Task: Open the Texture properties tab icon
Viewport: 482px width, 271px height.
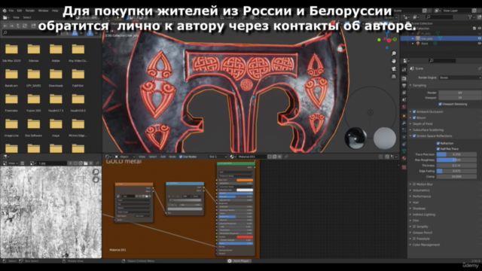Action: [x=404, y=167]
